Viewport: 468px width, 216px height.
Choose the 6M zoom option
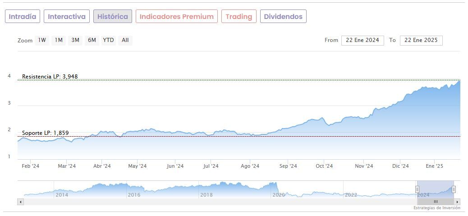coord(92,40)
